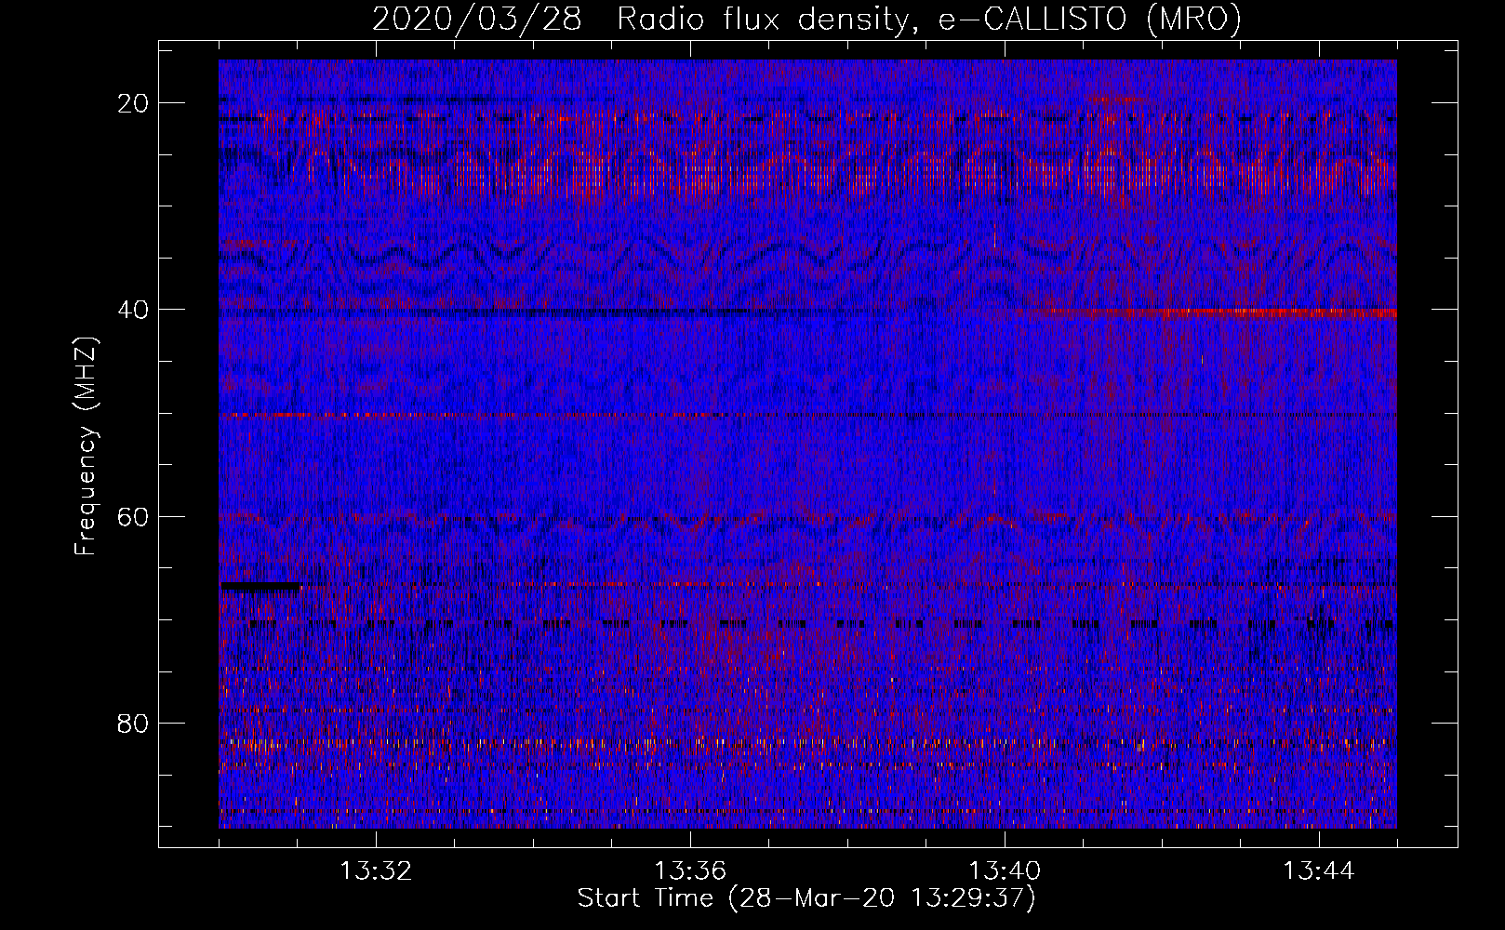The height and width of the screenshot is (930, 1505).
Task: Click the frequency tick label '80'
Action: point(134,723)
